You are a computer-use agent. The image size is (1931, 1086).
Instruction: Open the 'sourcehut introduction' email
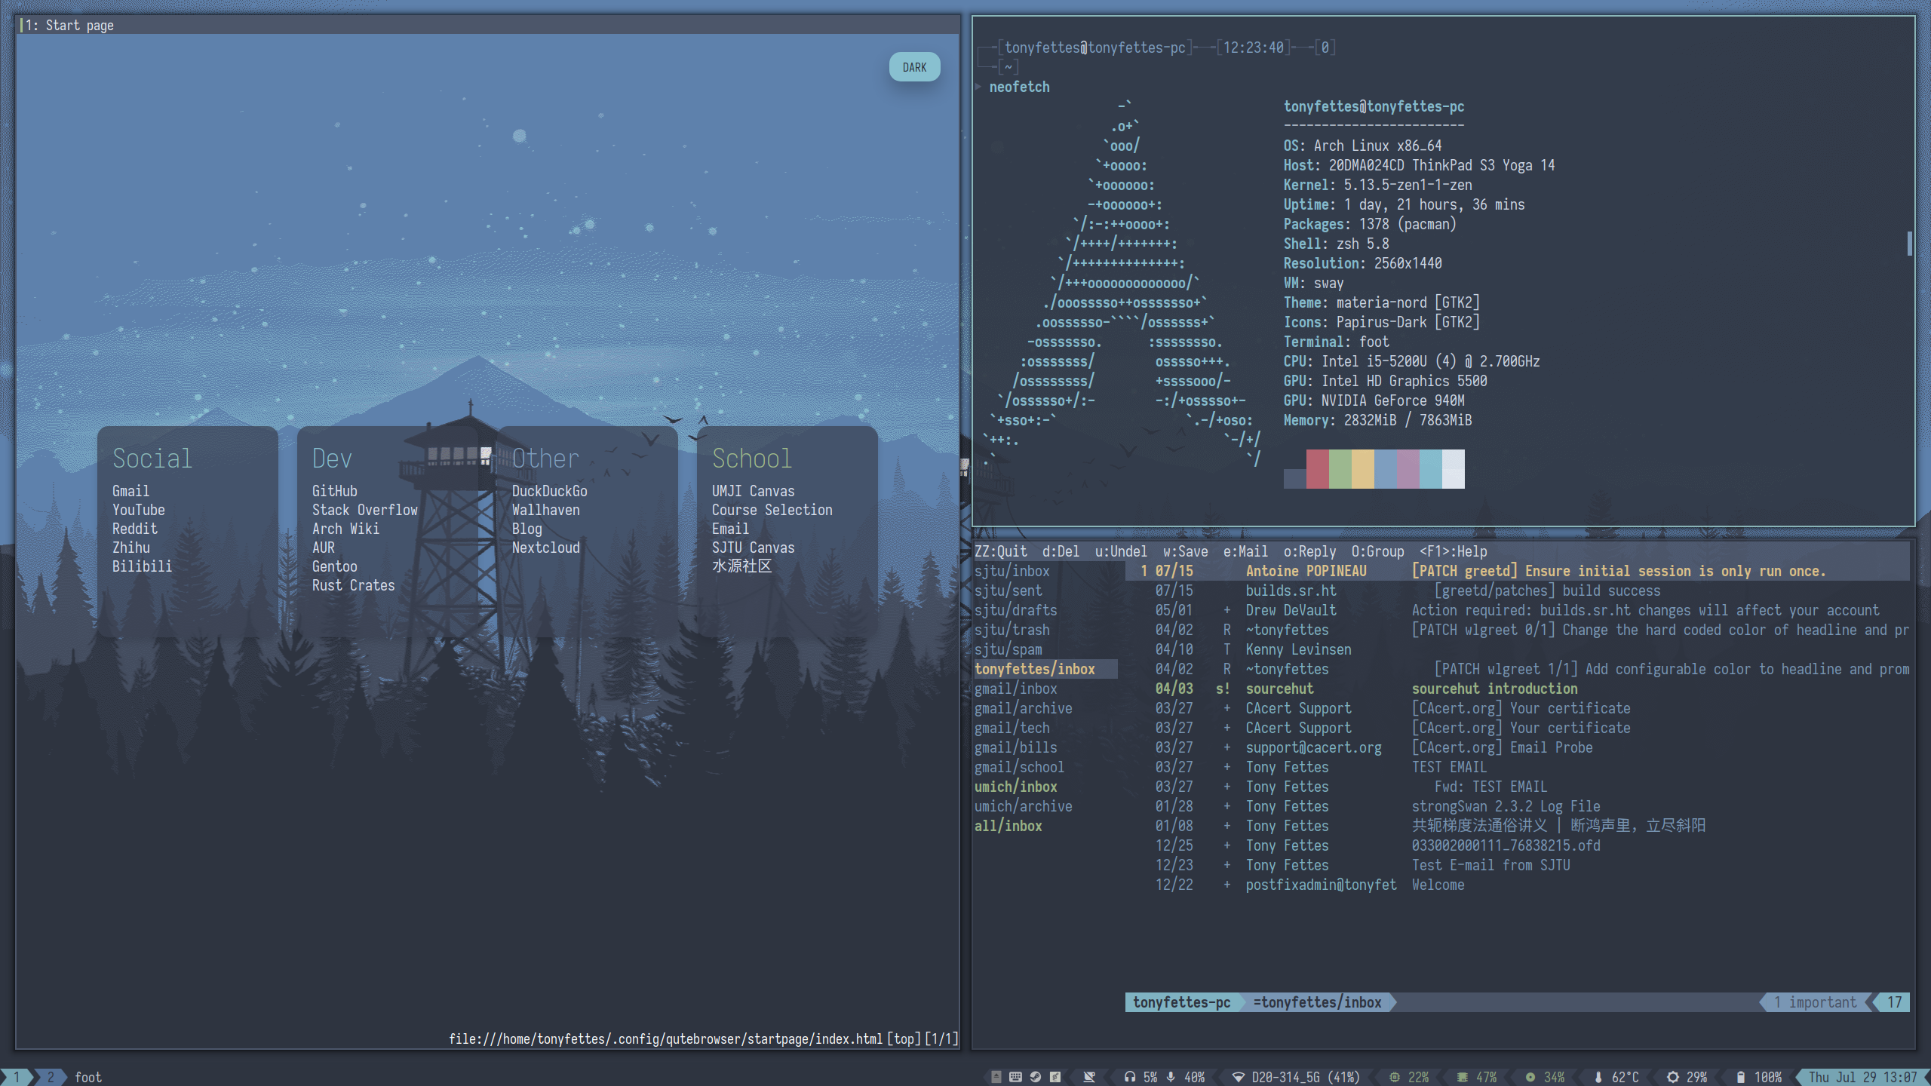tap(1494, 689)
